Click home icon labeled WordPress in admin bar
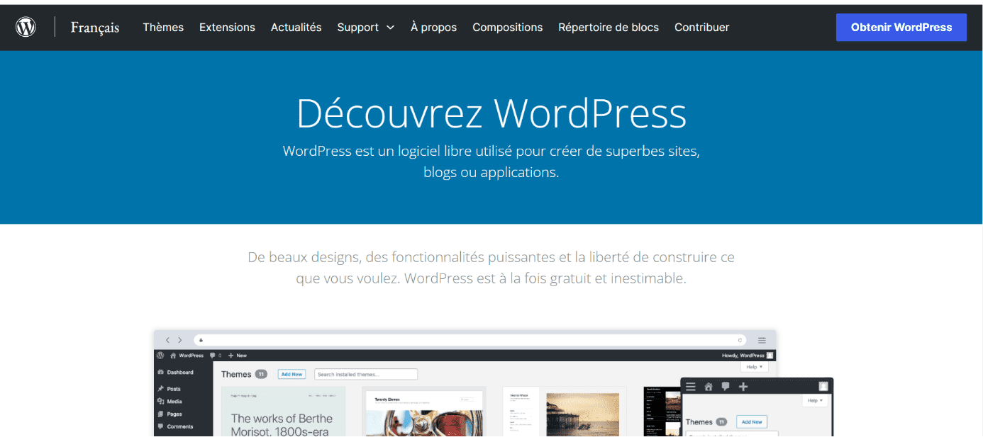Viewport: 983px width, 442px height. click(x=187, y=355)
